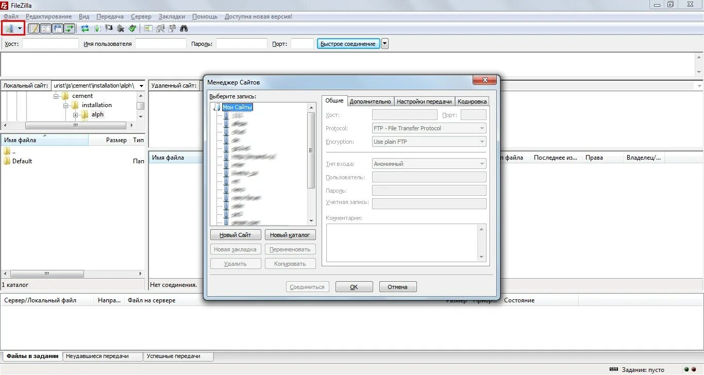Open the Site Manager toolbar icon

[x=9, y=28]
